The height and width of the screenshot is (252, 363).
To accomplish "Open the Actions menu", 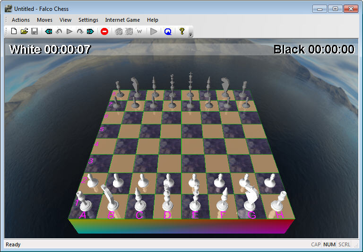I will tap(21, 20).
